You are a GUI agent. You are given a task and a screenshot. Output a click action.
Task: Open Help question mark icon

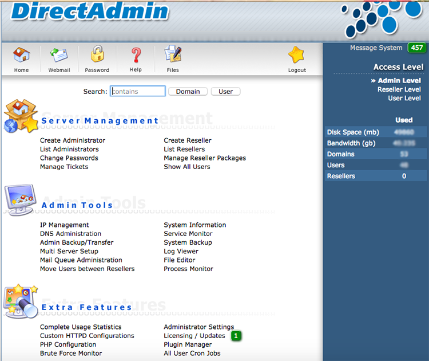(x=136, y=55)
